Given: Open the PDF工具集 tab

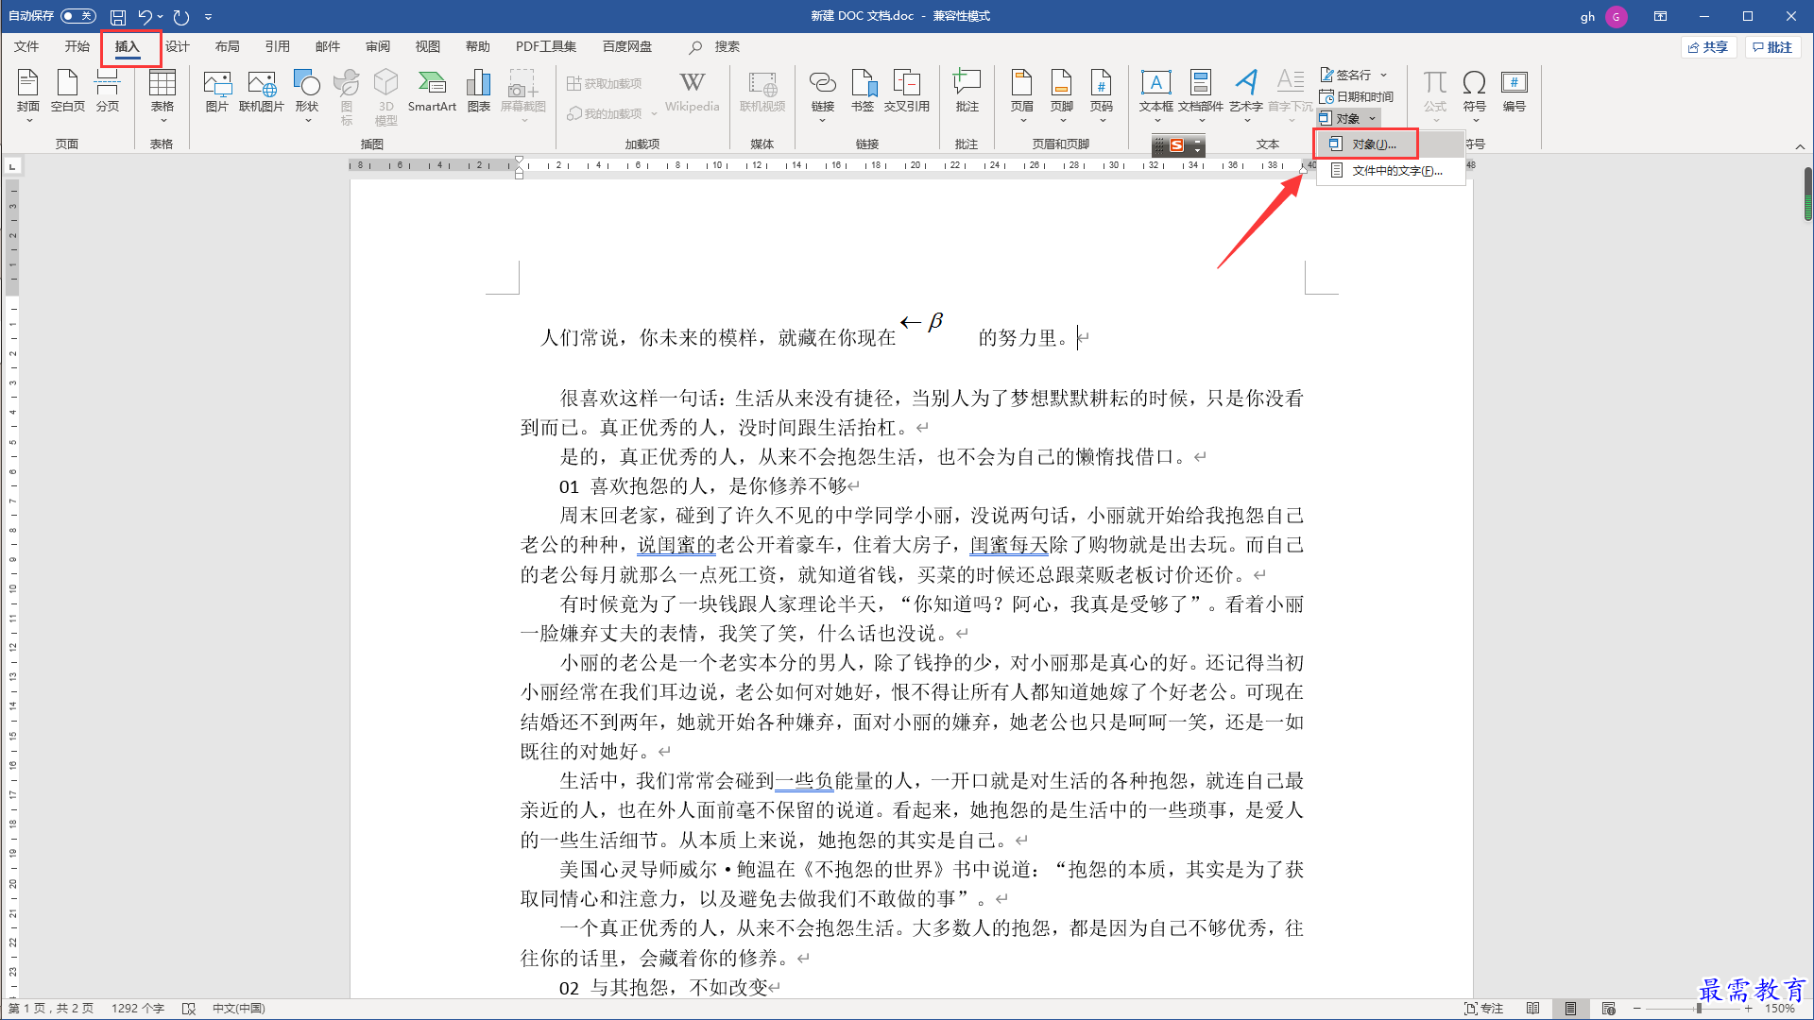Looking at the screenshot, I should (x=545, y=46).
